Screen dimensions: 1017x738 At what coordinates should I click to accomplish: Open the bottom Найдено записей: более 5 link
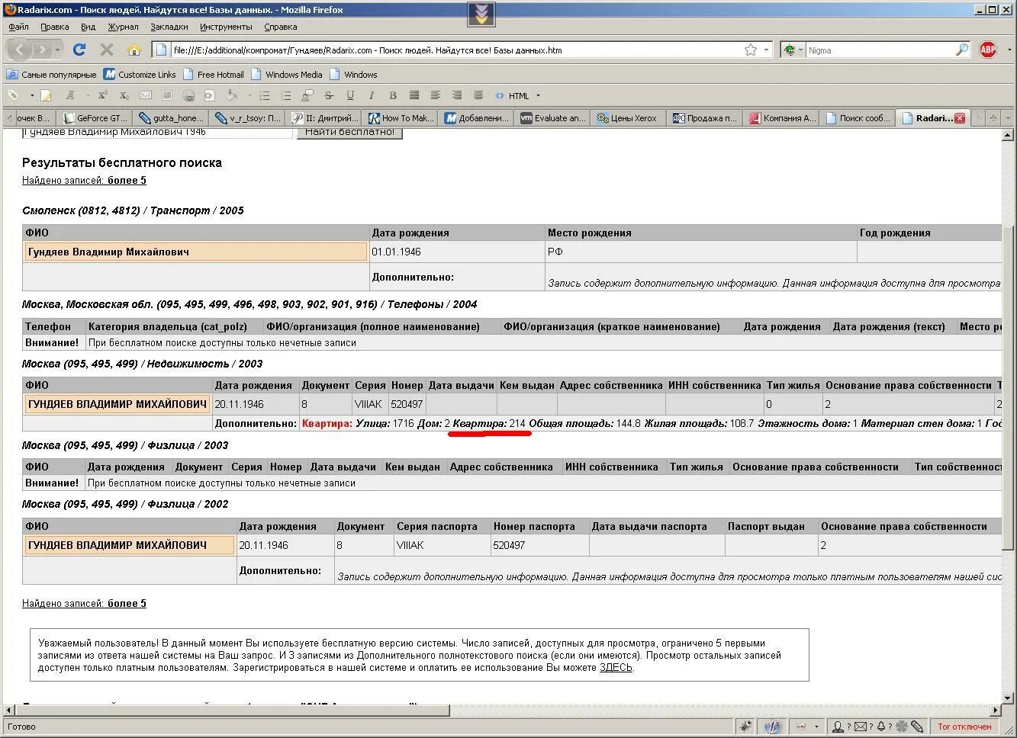pos(84,604)
